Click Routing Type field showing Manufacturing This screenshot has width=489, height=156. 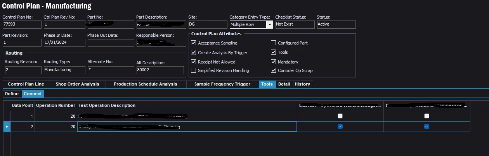click(x=64, y=70)
